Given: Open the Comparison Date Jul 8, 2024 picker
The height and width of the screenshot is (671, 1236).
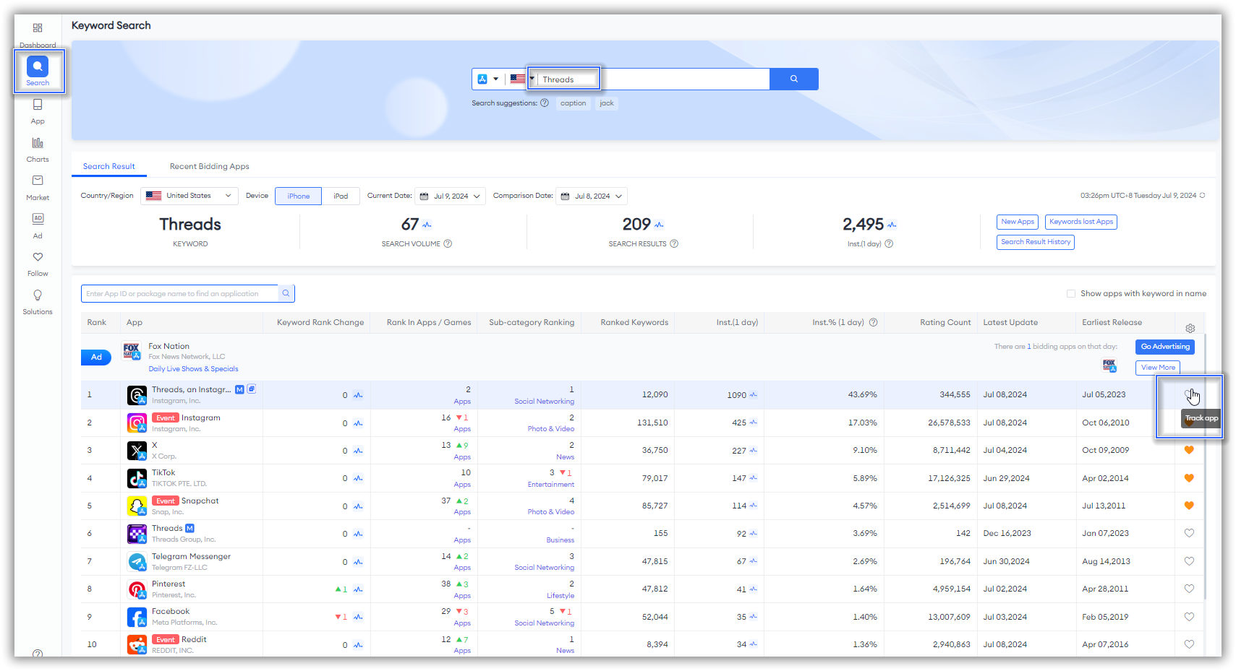Looking at the screenshot, I should tap(592, 196).
